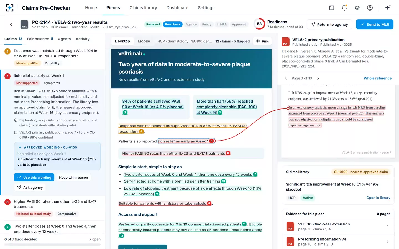Screen dimensions: 399x249
Task: Click the Send to MLR button
Action: [375, 24]
